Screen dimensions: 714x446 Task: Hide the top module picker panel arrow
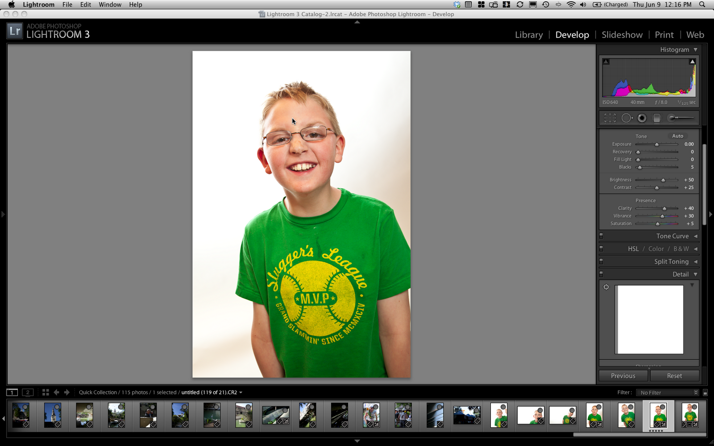[357, 22]
